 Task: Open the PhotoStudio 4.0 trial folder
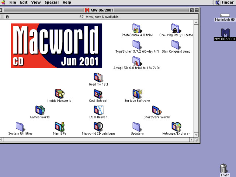[x=137, y=28]
